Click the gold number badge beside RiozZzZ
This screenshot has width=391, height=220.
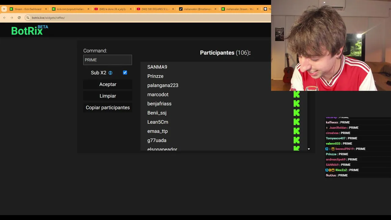click(330, 170)
